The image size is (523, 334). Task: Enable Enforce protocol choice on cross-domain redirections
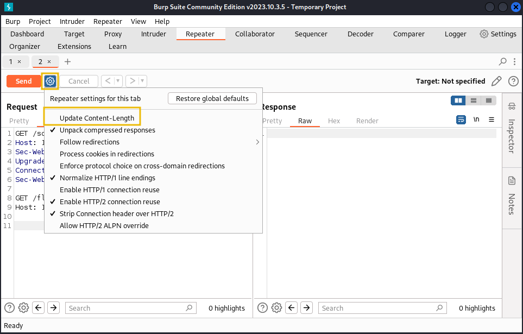pos(142,166)
